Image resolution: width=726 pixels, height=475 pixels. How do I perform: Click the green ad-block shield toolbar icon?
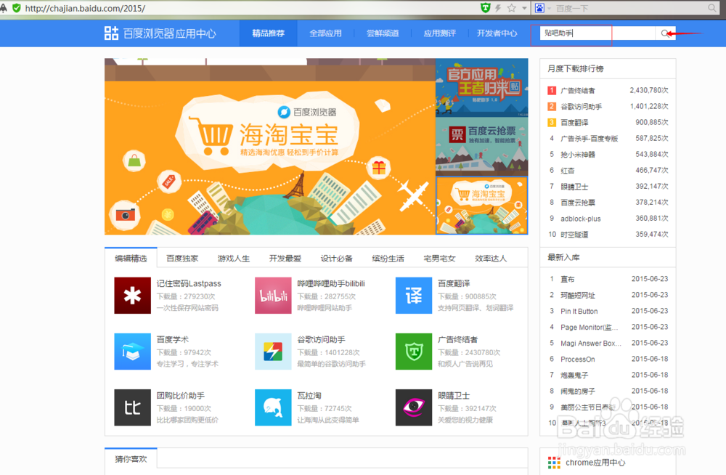pos(485,7)
